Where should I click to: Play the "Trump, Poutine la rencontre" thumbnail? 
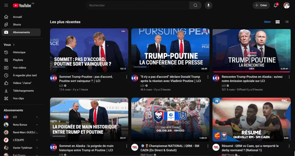click(x=251, y=50)
